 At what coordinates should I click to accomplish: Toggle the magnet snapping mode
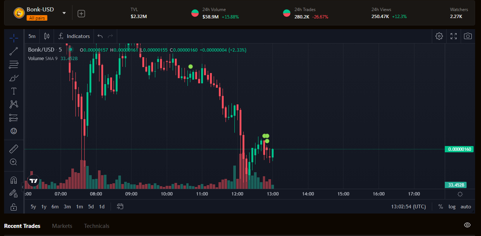14,180
